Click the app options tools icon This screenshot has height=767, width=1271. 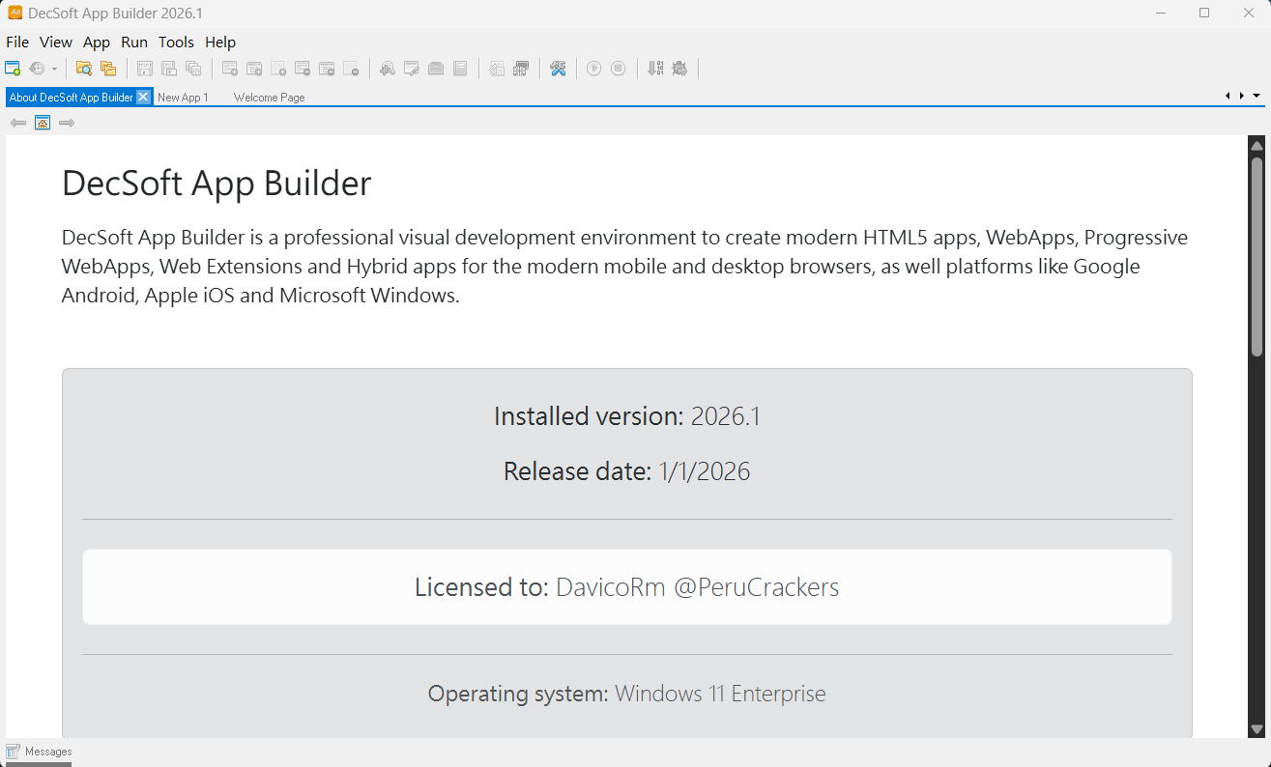pos(558,69)
